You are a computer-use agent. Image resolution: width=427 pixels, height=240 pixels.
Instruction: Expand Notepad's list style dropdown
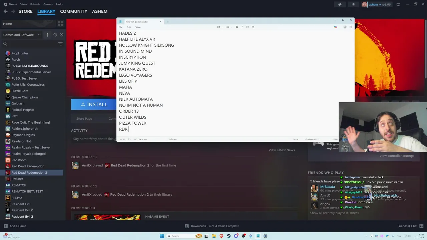[x=229, y=27]
